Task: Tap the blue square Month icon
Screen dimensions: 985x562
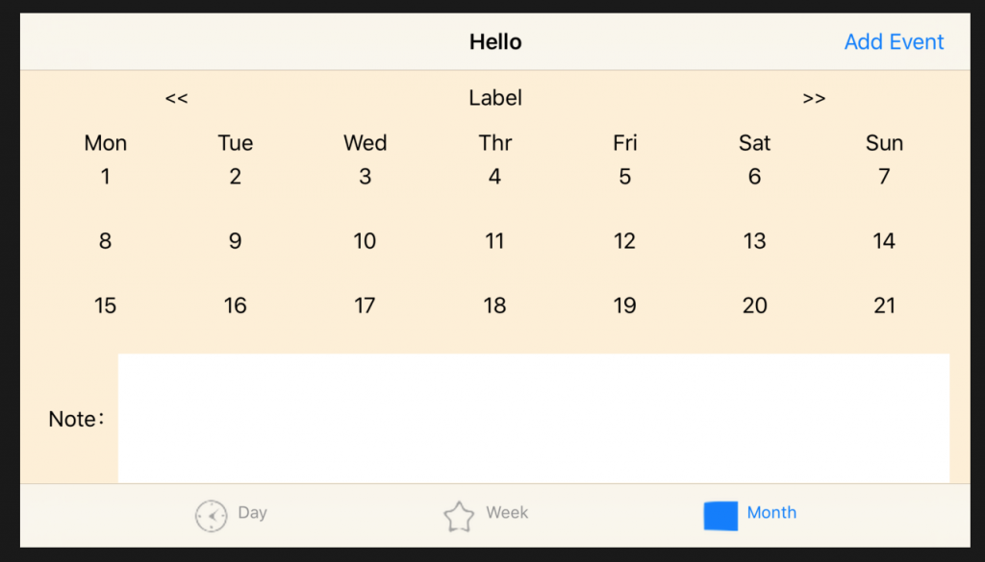Action: click(720, 516)
